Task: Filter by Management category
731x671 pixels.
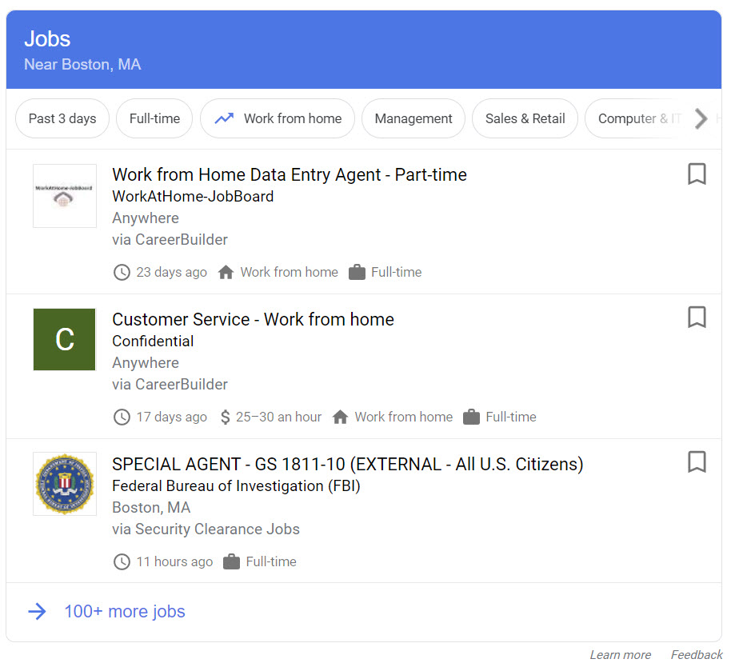Action: point(413,118)
